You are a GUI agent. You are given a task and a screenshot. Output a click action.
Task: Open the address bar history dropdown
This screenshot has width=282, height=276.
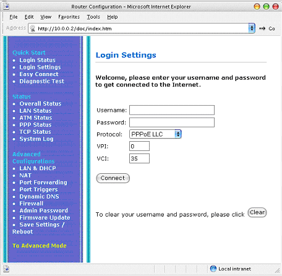point(252,28)
